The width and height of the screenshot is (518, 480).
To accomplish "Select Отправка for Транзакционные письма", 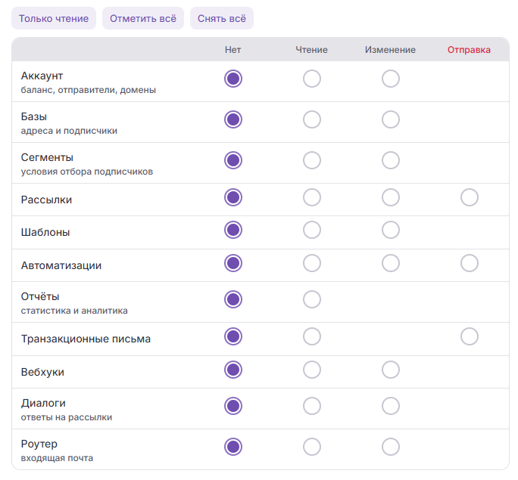I will [470, 336].
